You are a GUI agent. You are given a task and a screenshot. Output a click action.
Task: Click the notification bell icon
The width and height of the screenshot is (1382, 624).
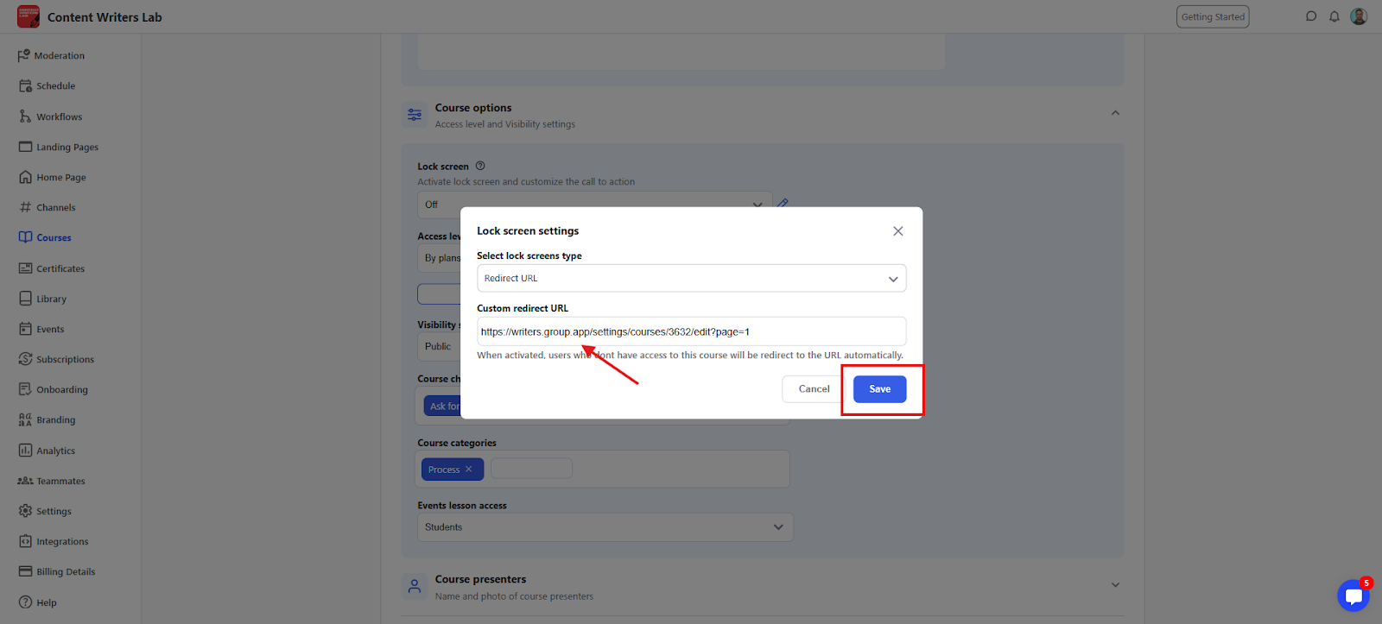(1334, 16)
